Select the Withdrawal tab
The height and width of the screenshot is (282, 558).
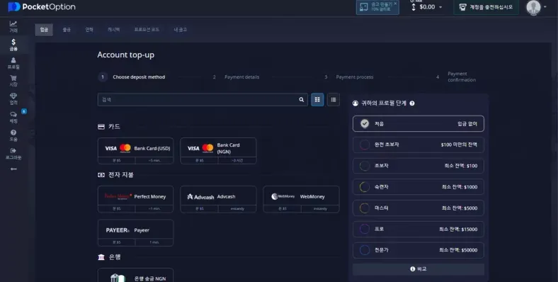point(67,30)
